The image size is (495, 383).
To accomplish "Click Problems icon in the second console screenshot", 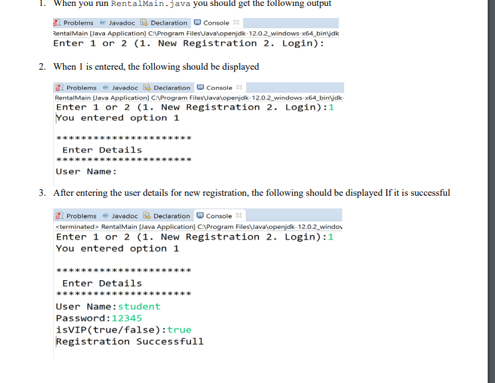I will [59, 88].
